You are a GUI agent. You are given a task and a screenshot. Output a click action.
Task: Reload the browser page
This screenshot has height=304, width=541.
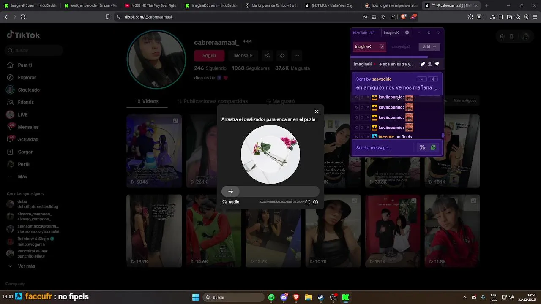pos(23,17)
